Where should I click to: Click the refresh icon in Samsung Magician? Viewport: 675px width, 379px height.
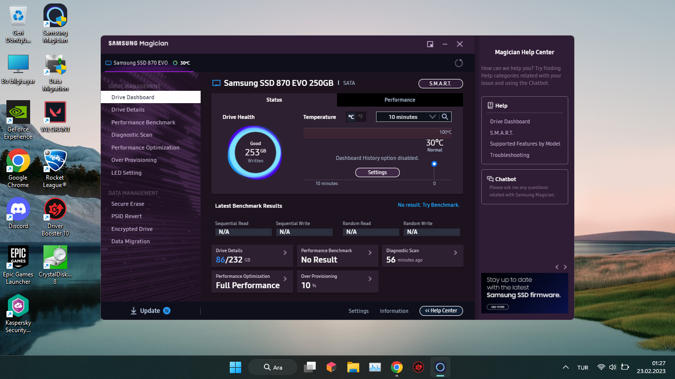coord(459,63)
